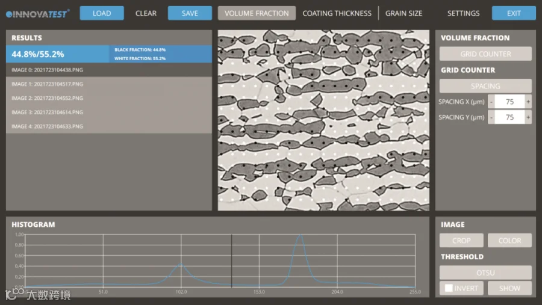Toggle the INVERT checkbox
This screenshot has width=542, height=305.
click(x=449, y=288)
